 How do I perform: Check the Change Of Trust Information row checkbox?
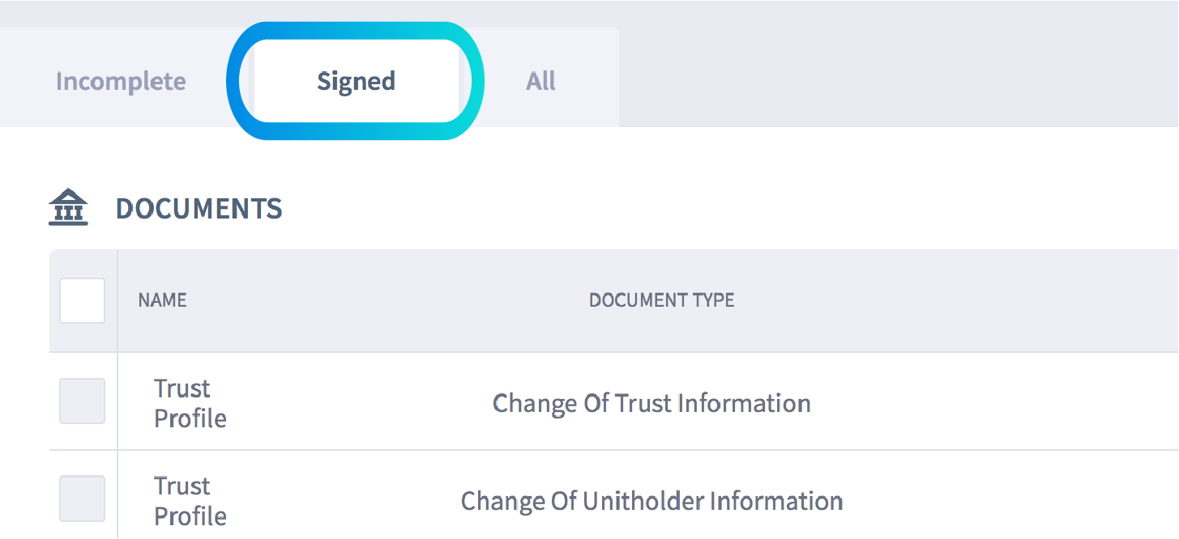pos(82,401)
